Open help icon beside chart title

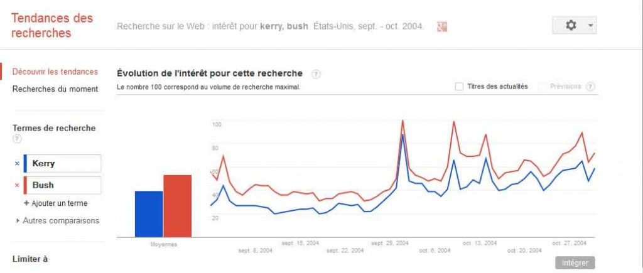click(316, 74)
